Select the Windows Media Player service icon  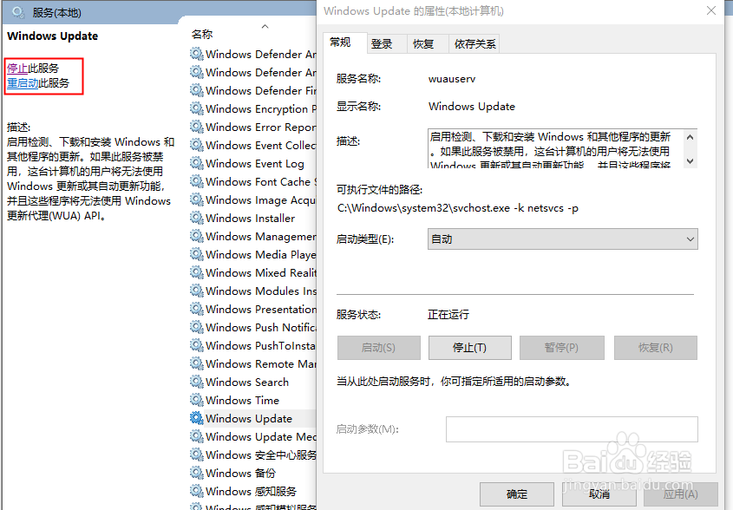(x=198, y=254)
